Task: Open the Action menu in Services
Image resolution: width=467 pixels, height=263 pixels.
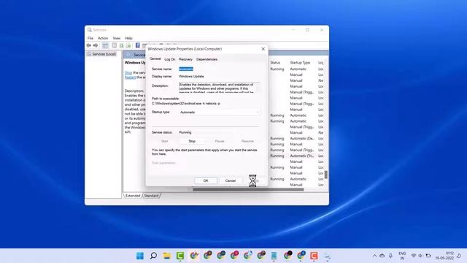Action: point(103,38)
